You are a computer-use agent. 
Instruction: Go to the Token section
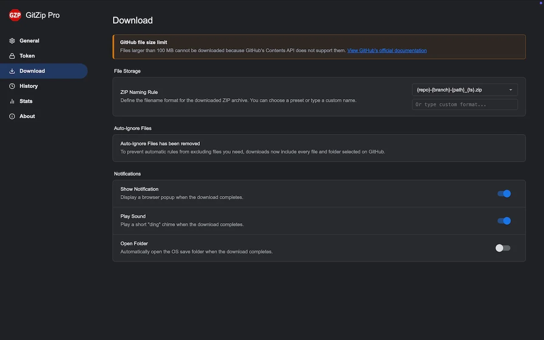[x=44, y=56]
